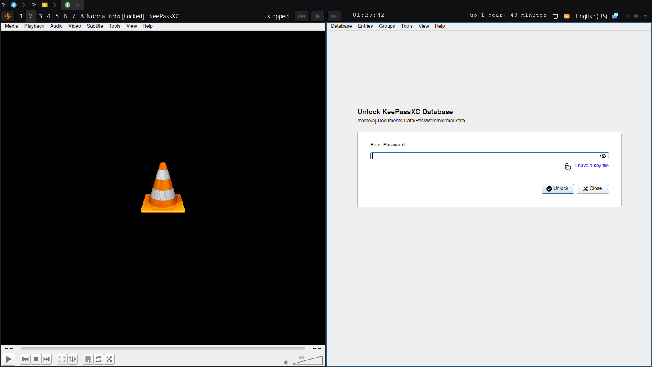This screenshot has height=367, width=652.
Task: Switch to workspace 4
Action: click(48, 16)
